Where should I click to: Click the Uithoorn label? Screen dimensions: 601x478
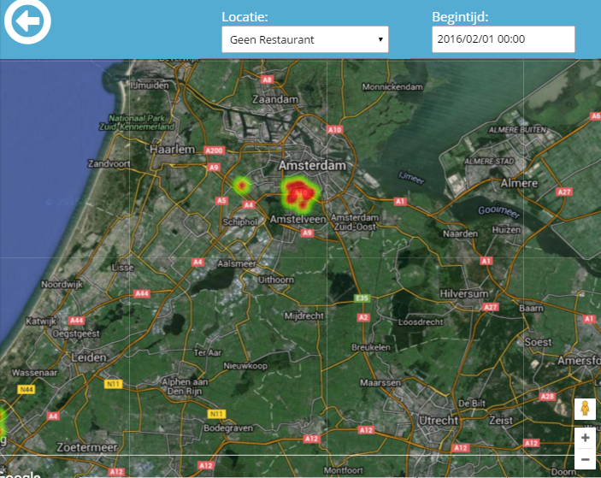coord(276,280)
